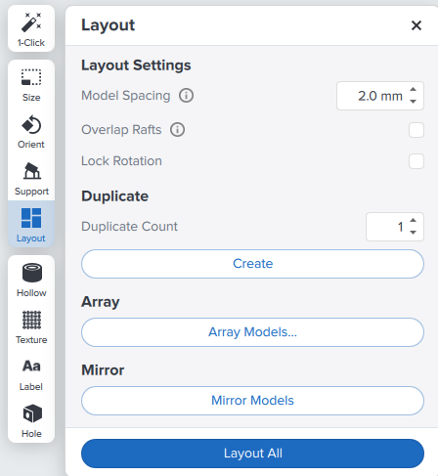Screen dimensions: 438x476
Task: Open the Array Models dialog
Action: pyautogui.click(x=252, y=332)
